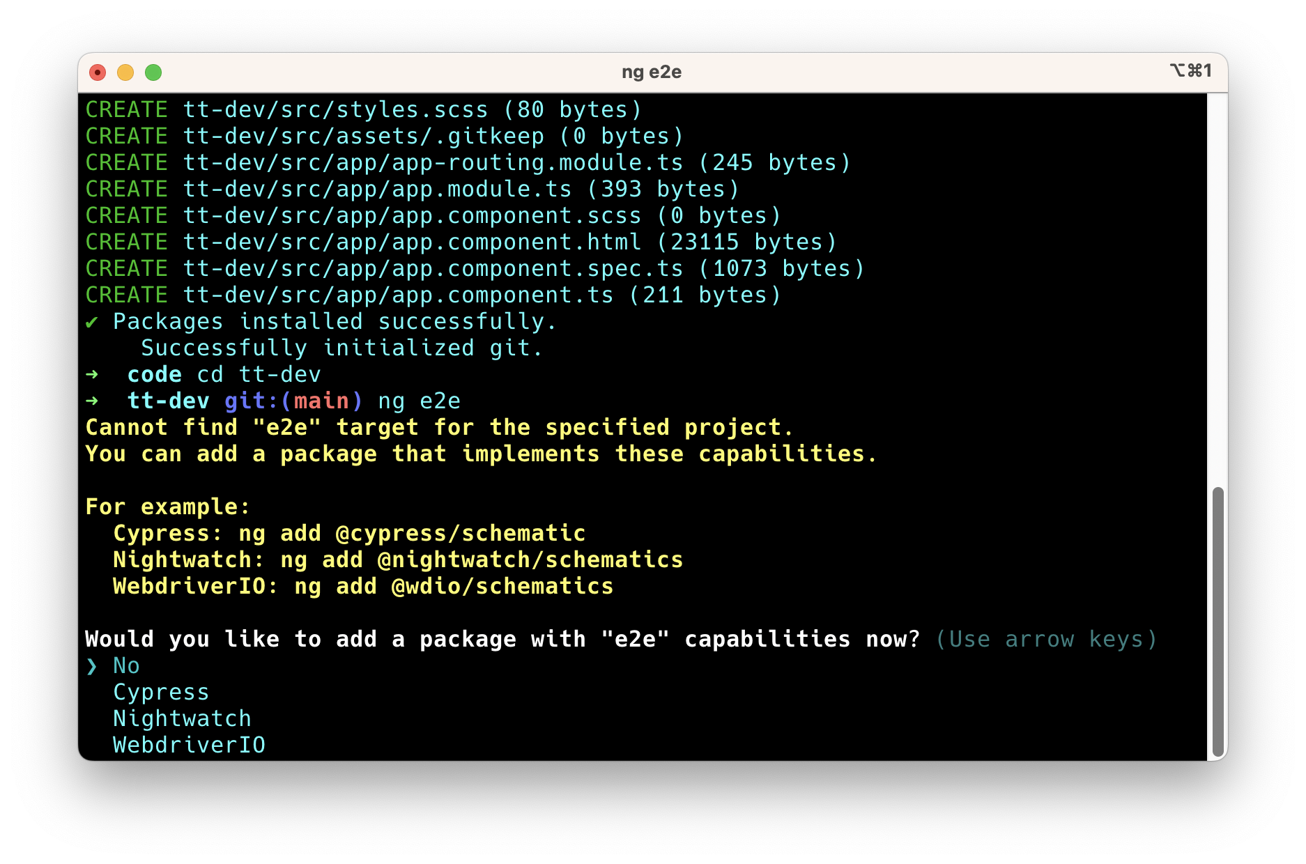Select the Cypress option
This screenshot has width=1306, height=864.
coord(160,692)
